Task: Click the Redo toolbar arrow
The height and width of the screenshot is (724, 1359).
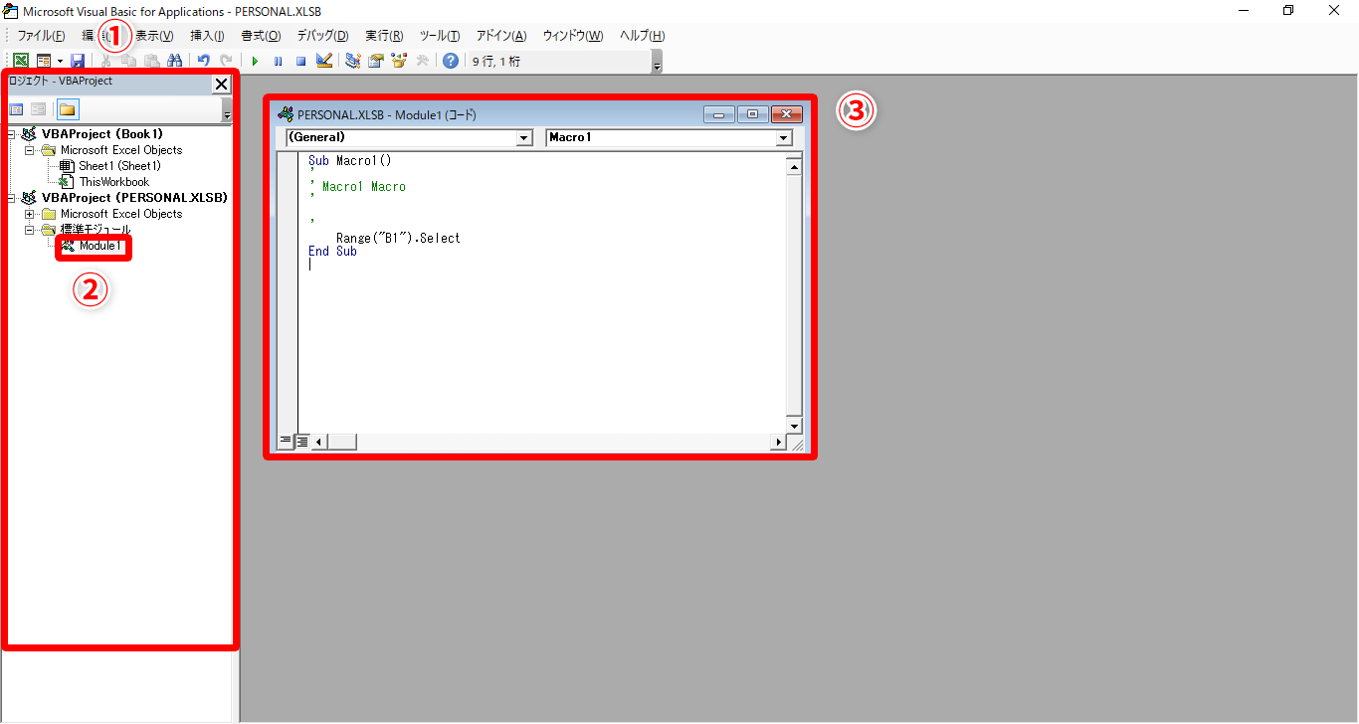Action: point(226,61)
